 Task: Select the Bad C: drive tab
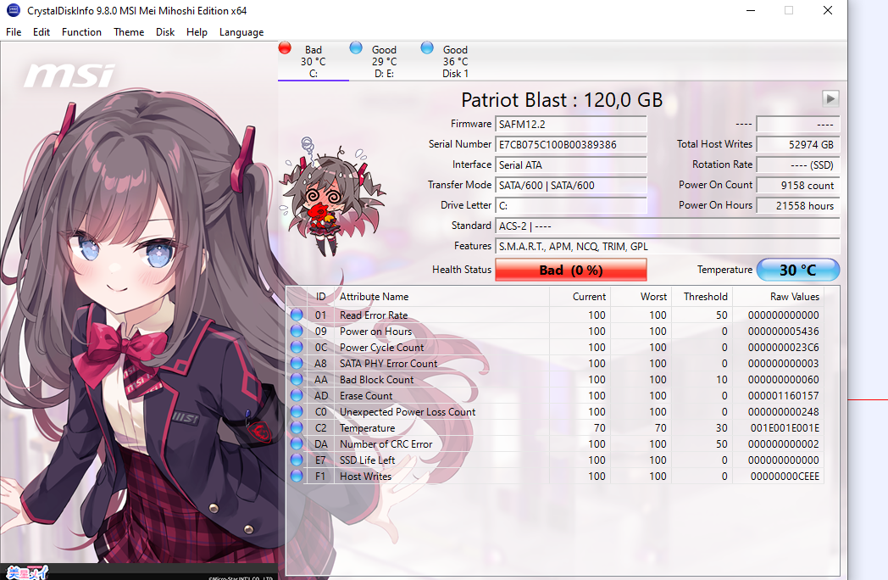[x=314, y=61]
